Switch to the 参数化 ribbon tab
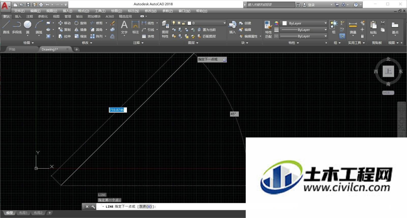Viewport: 407px width, 218px height. tap(43, 16)
